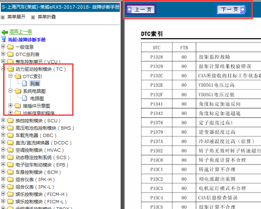Click the 接插件示意图 folder icon

(x=18, y=106)
